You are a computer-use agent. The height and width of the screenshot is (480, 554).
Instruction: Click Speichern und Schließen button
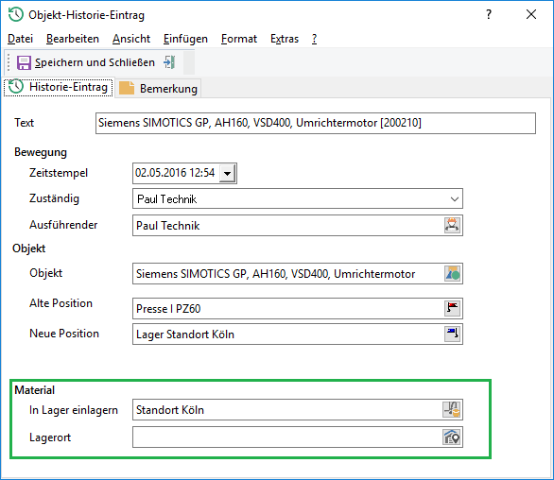coord(86,62)
